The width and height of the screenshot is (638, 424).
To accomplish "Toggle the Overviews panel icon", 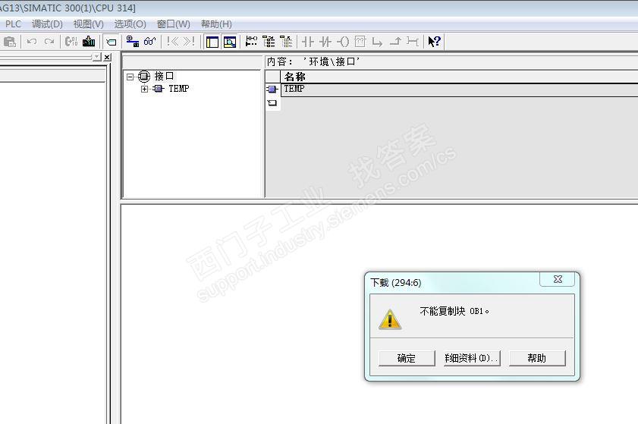I will click(212, 42).
